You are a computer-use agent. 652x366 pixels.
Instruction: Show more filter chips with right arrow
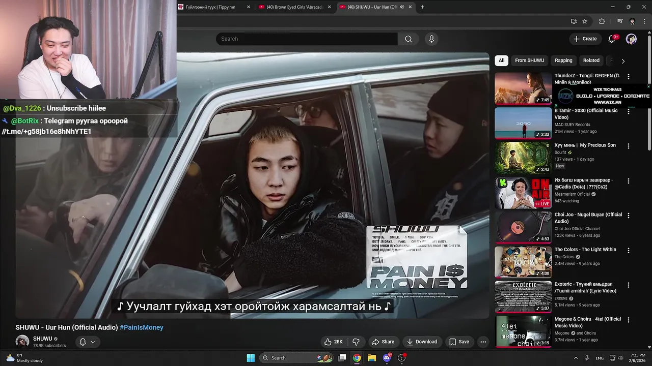pyautogui.click(x=622, y=61)
